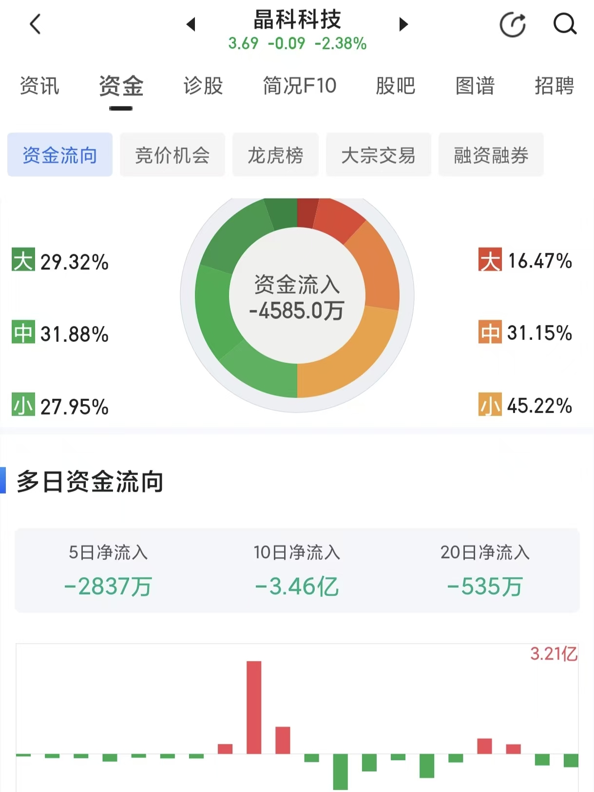594x792 pixels.
Task: Open the 诊股 tab
Action: (203, 86)
